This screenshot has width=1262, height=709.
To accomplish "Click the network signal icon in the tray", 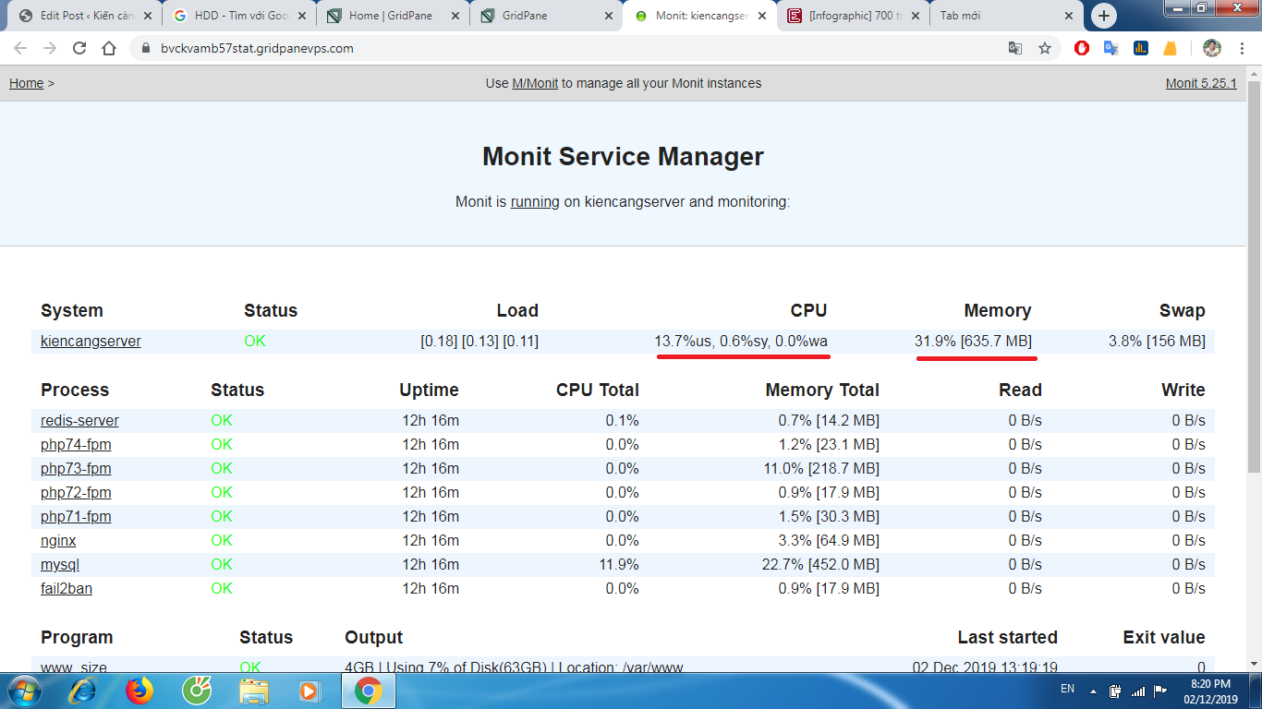I will point(1138,691).
